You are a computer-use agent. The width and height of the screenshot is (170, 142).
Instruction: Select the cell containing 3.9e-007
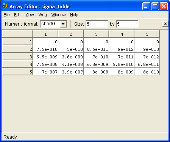tap(71, 72)
